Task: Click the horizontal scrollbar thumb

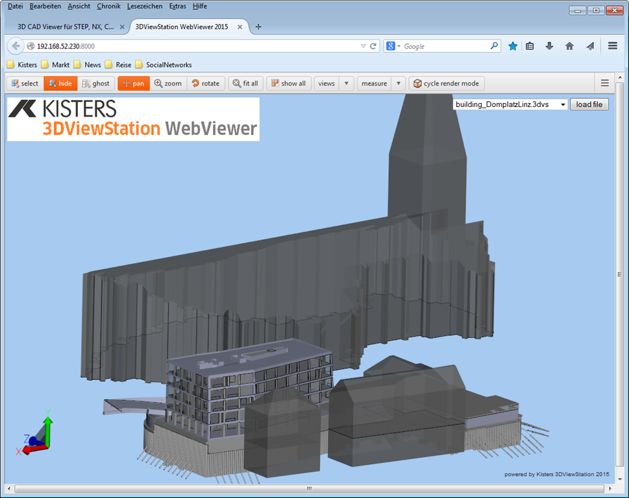Action: [309, 489]
